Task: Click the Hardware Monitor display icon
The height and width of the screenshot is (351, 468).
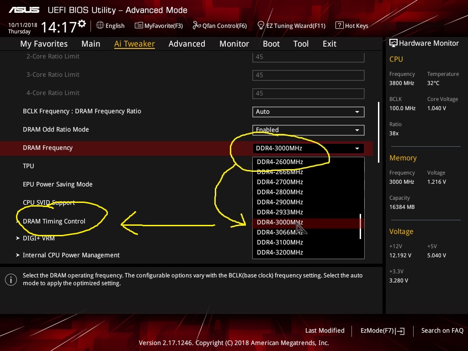Action: [394, 43]
